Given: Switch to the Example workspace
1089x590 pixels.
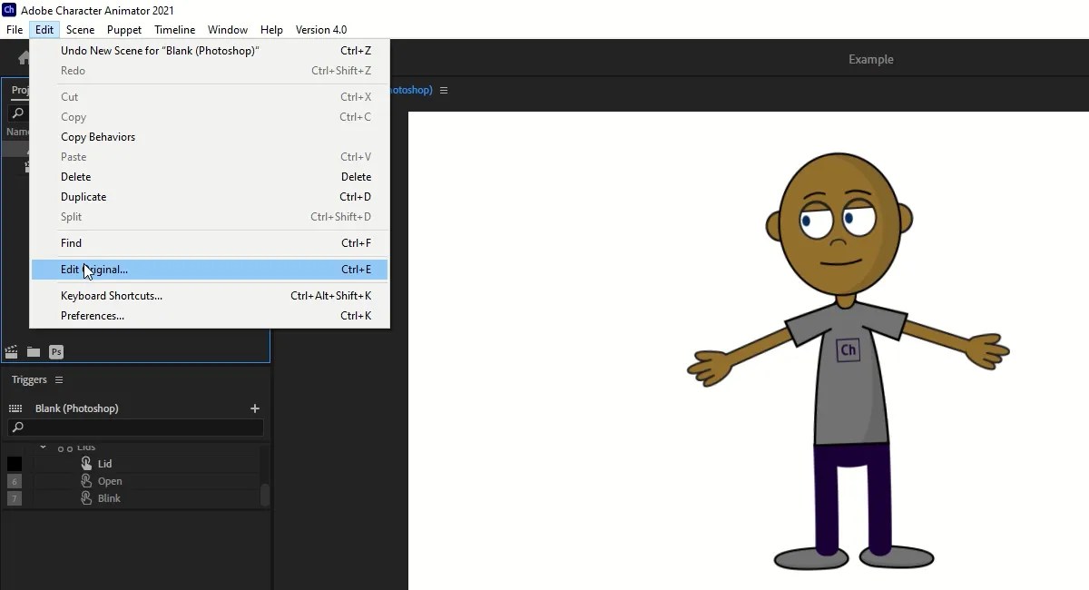Looking at the screenshot, I should tap(870, 59).
